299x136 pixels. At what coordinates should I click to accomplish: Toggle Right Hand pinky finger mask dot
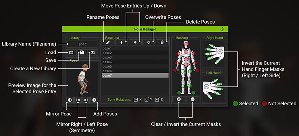click(212, 45)
